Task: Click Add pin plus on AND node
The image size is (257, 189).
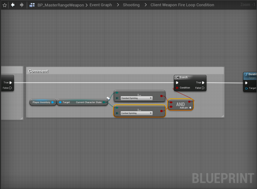Action: (190, 108)
